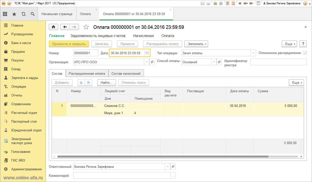Go to home page with house icon
The height and width of the screenshot is (182, 312).
tap(53, 27)
